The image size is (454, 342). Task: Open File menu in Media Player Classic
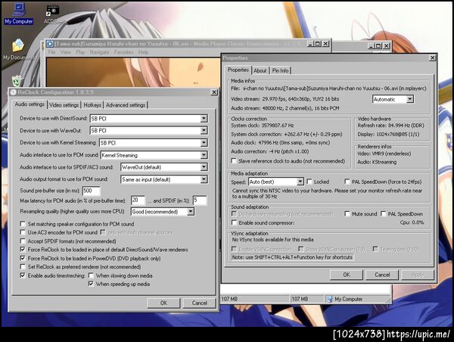(x=51, y=52)
